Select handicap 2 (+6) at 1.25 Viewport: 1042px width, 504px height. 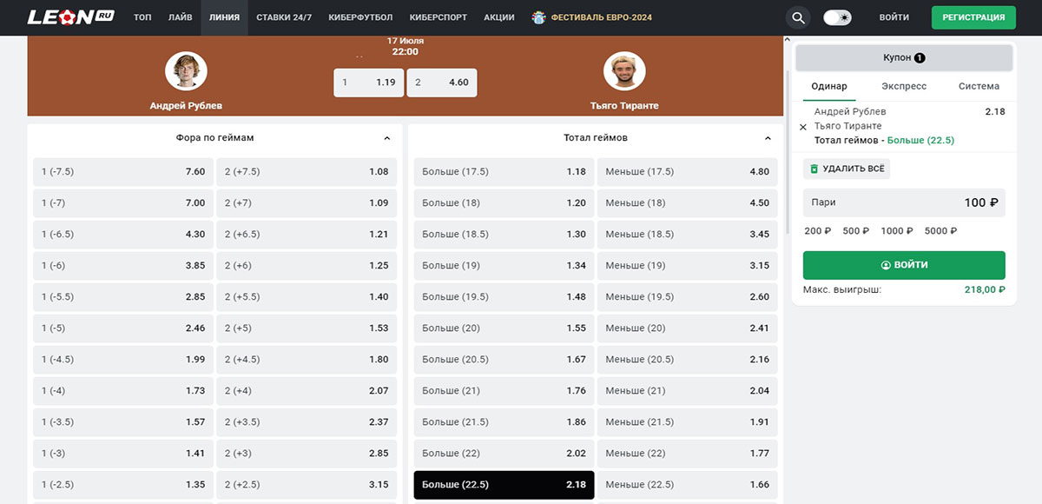(x=307, y=266)
